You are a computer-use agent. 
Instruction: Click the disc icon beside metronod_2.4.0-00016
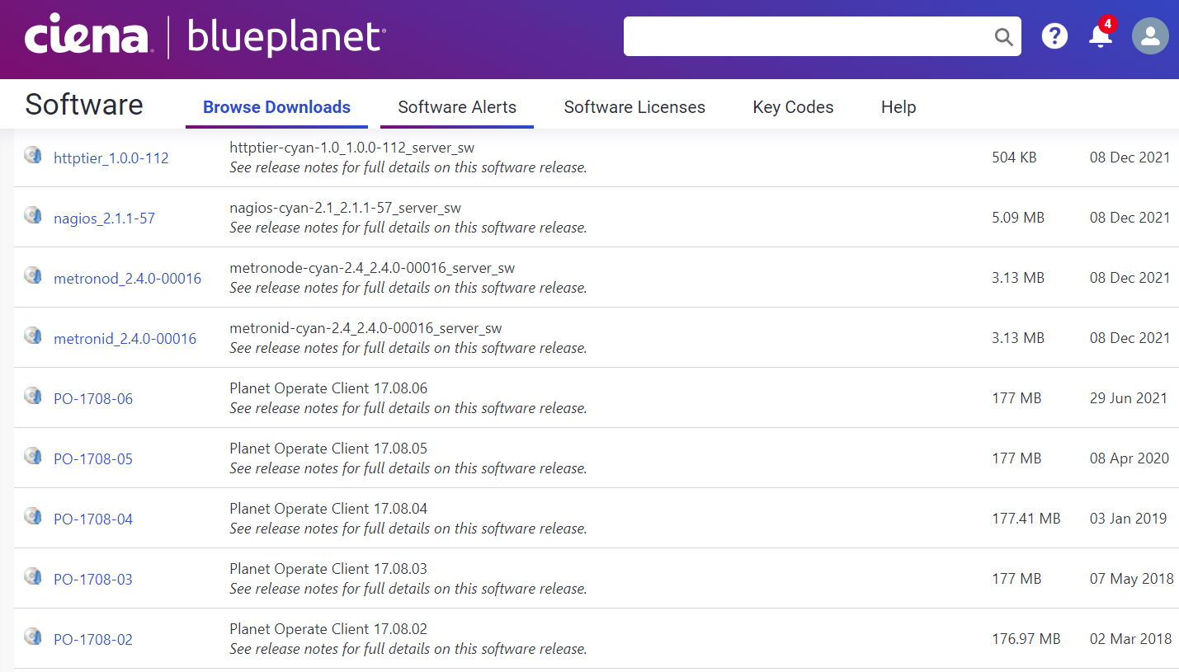click(x=33, y=275)
